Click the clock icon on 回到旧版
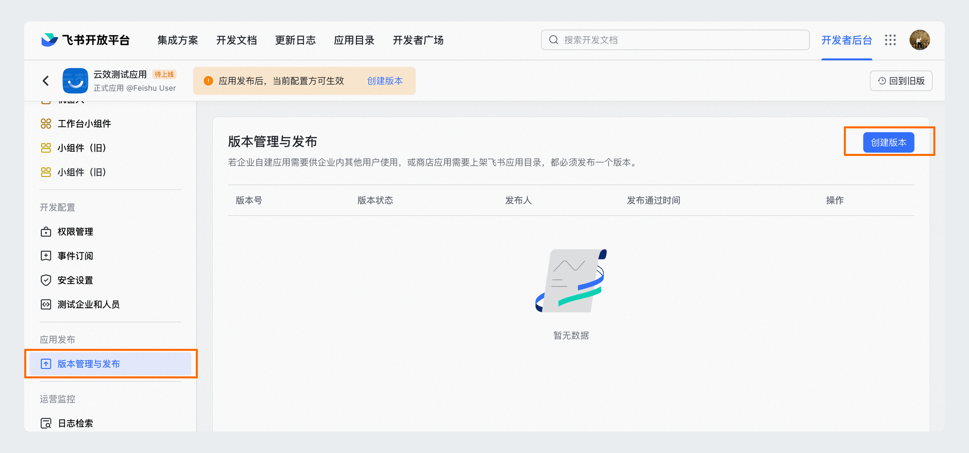 click(882, 81)
